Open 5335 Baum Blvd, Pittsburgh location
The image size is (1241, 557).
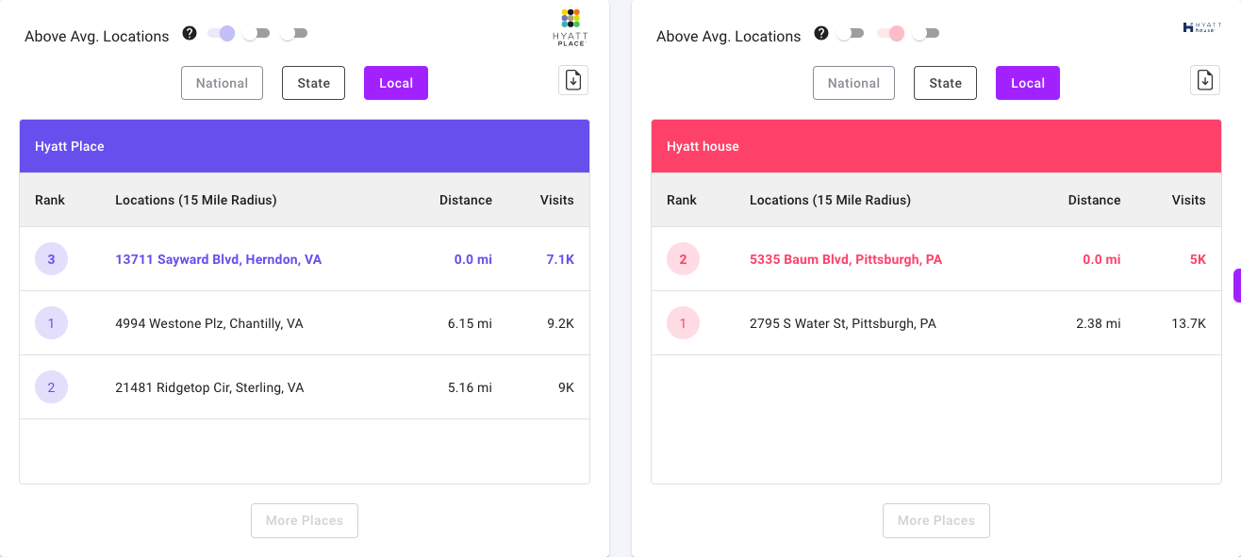(x=845, y=259)
